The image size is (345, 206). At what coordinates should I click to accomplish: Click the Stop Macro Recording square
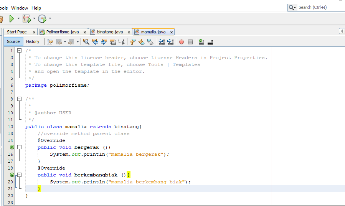click(x=190, y=42)
